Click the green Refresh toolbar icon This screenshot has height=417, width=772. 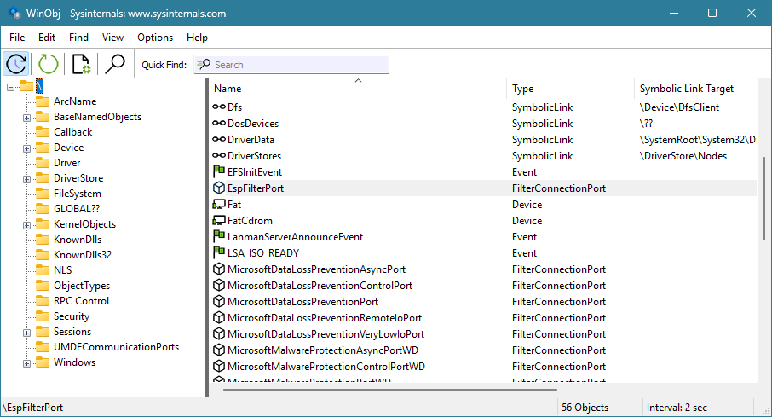pyautogui.click(x=49, y=64)
